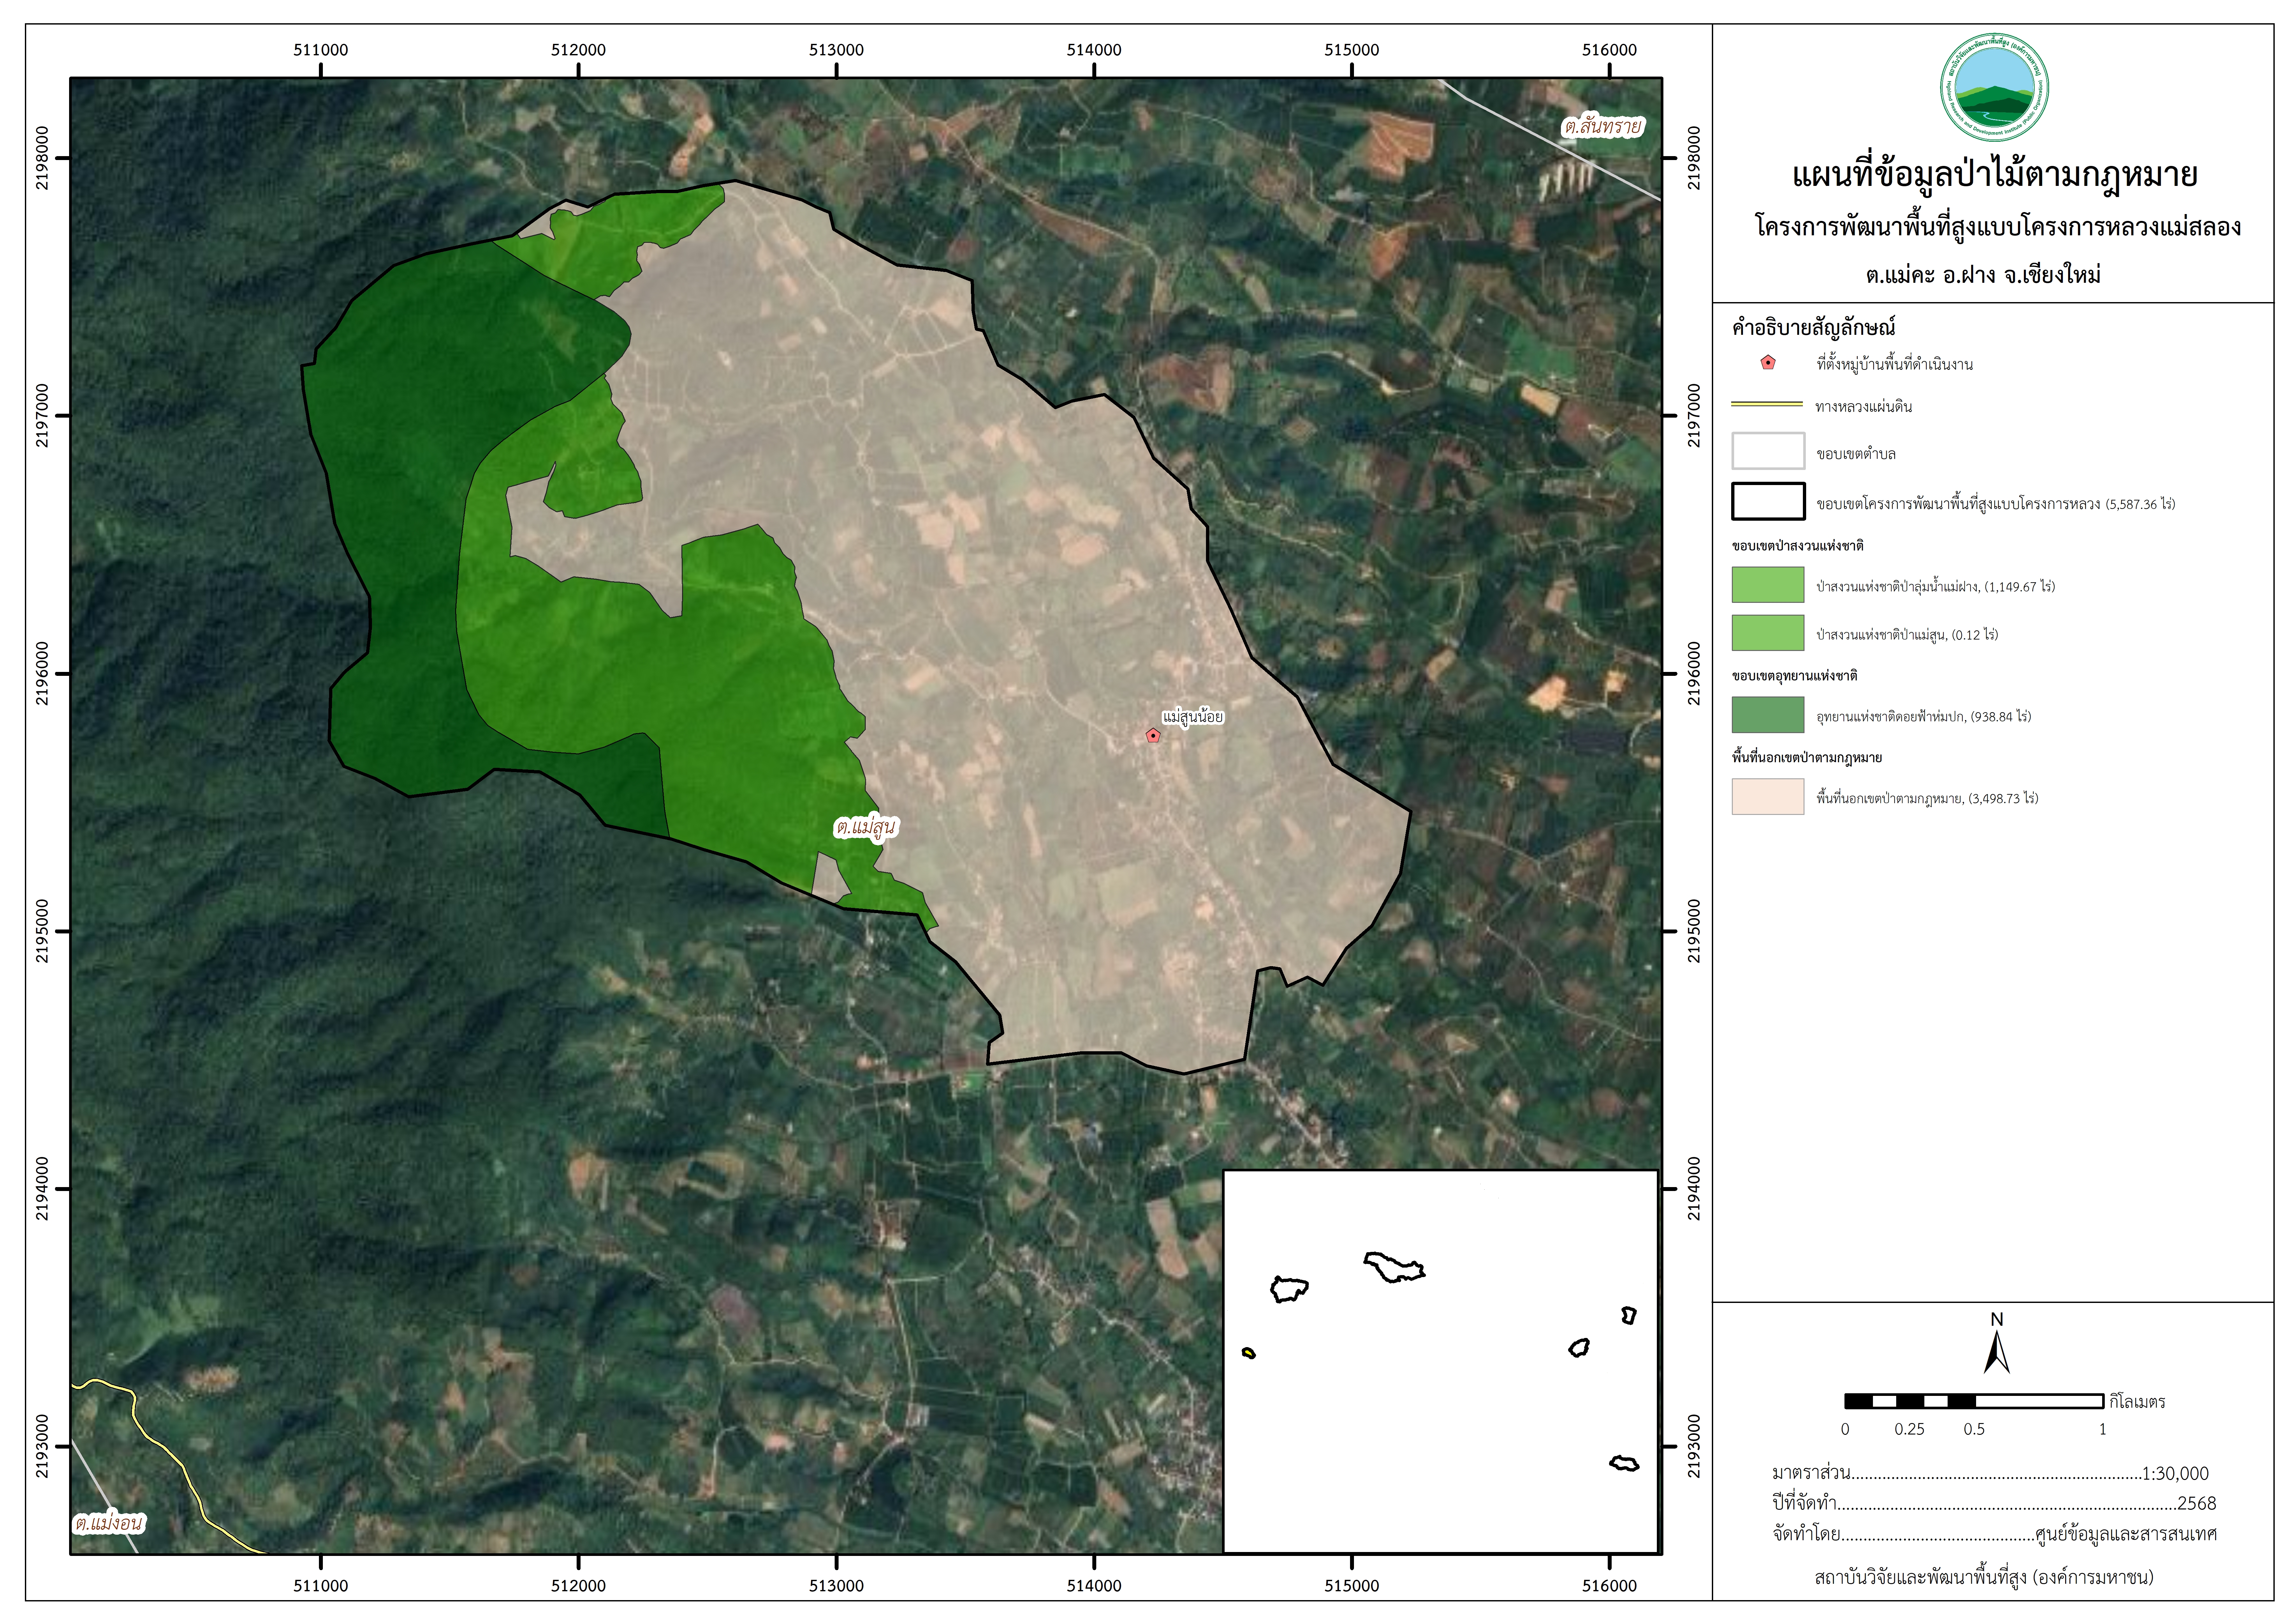Click the scale bar graphic
Image resolution: width=2296 pixels, height=1624 pixels.
(1974, 1401)
